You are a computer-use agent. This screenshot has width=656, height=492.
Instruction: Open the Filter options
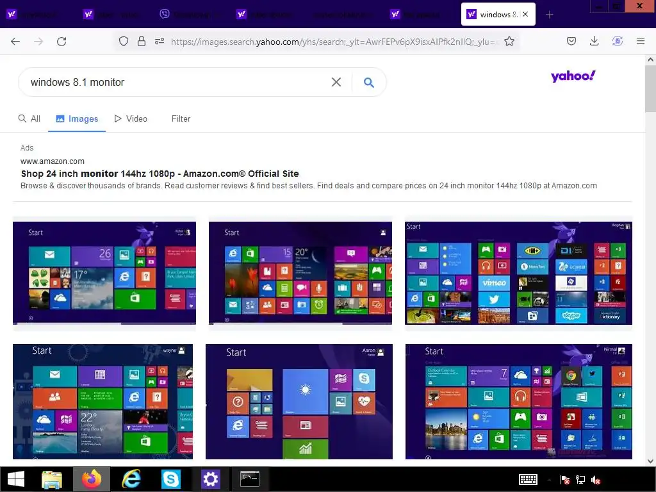pyautogui.click(x=181, y=119)
